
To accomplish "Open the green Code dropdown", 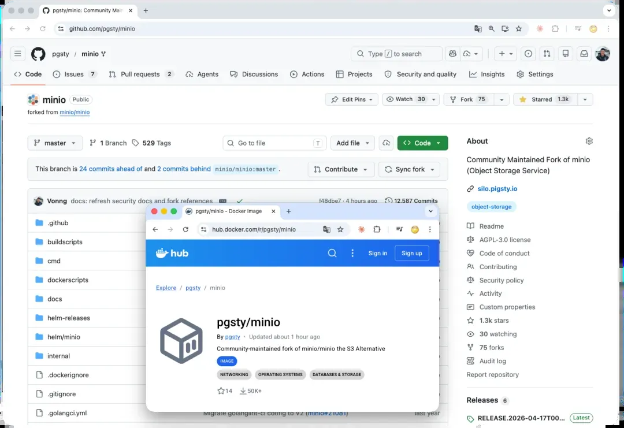I will tap(422, 143).
